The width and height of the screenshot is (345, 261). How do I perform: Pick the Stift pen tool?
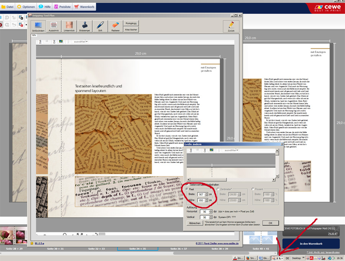point(100,26)
